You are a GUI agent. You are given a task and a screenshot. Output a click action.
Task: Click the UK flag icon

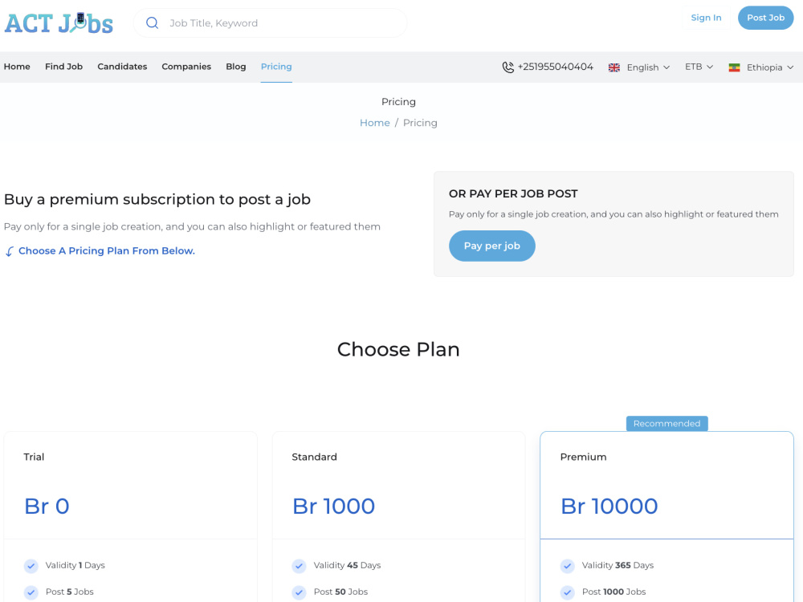coord(614,67)
